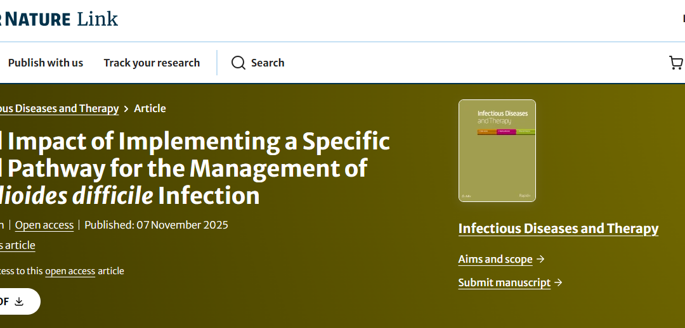This screenshot has width=685, height=328.
Task: Open the Open access link near publication date
Action: (x=44, y=225)
